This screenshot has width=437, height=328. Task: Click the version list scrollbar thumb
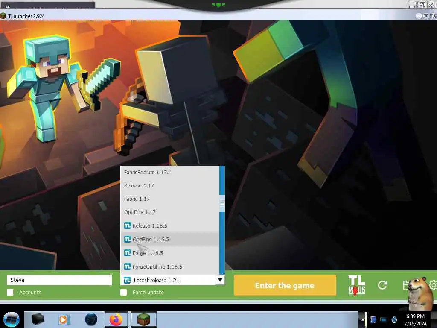click(x=222, y=203)
